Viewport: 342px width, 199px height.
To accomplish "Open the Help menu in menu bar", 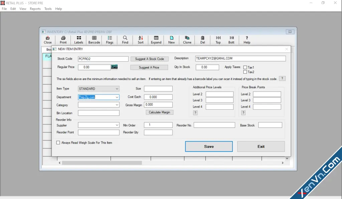I will click(58, 9).
